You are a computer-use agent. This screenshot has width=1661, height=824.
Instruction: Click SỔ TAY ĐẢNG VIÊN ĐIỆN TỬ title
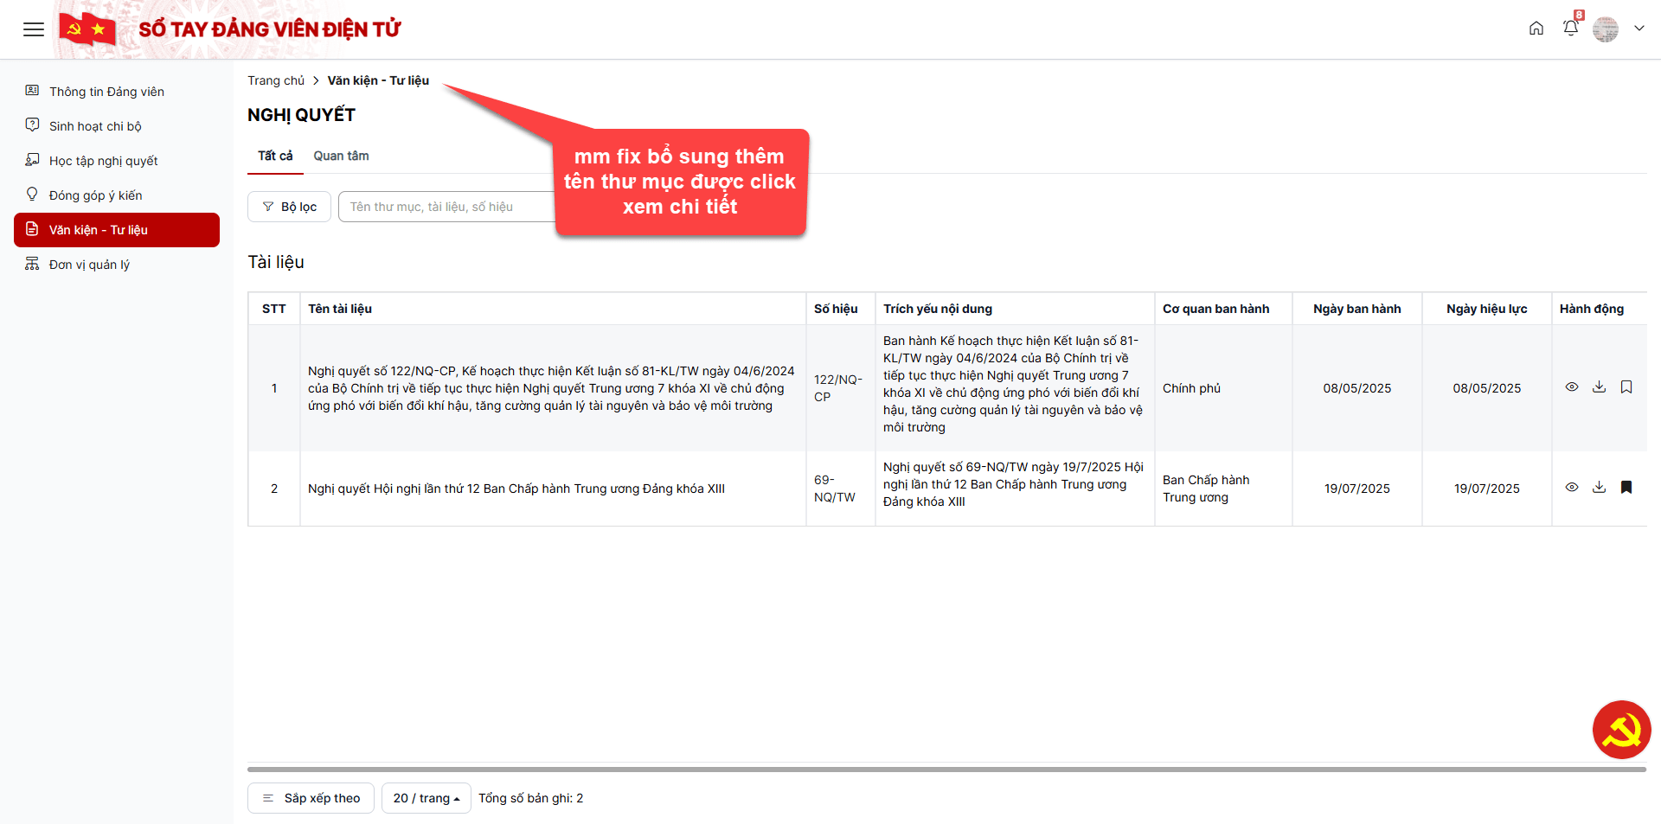click(x=270, y=29)
